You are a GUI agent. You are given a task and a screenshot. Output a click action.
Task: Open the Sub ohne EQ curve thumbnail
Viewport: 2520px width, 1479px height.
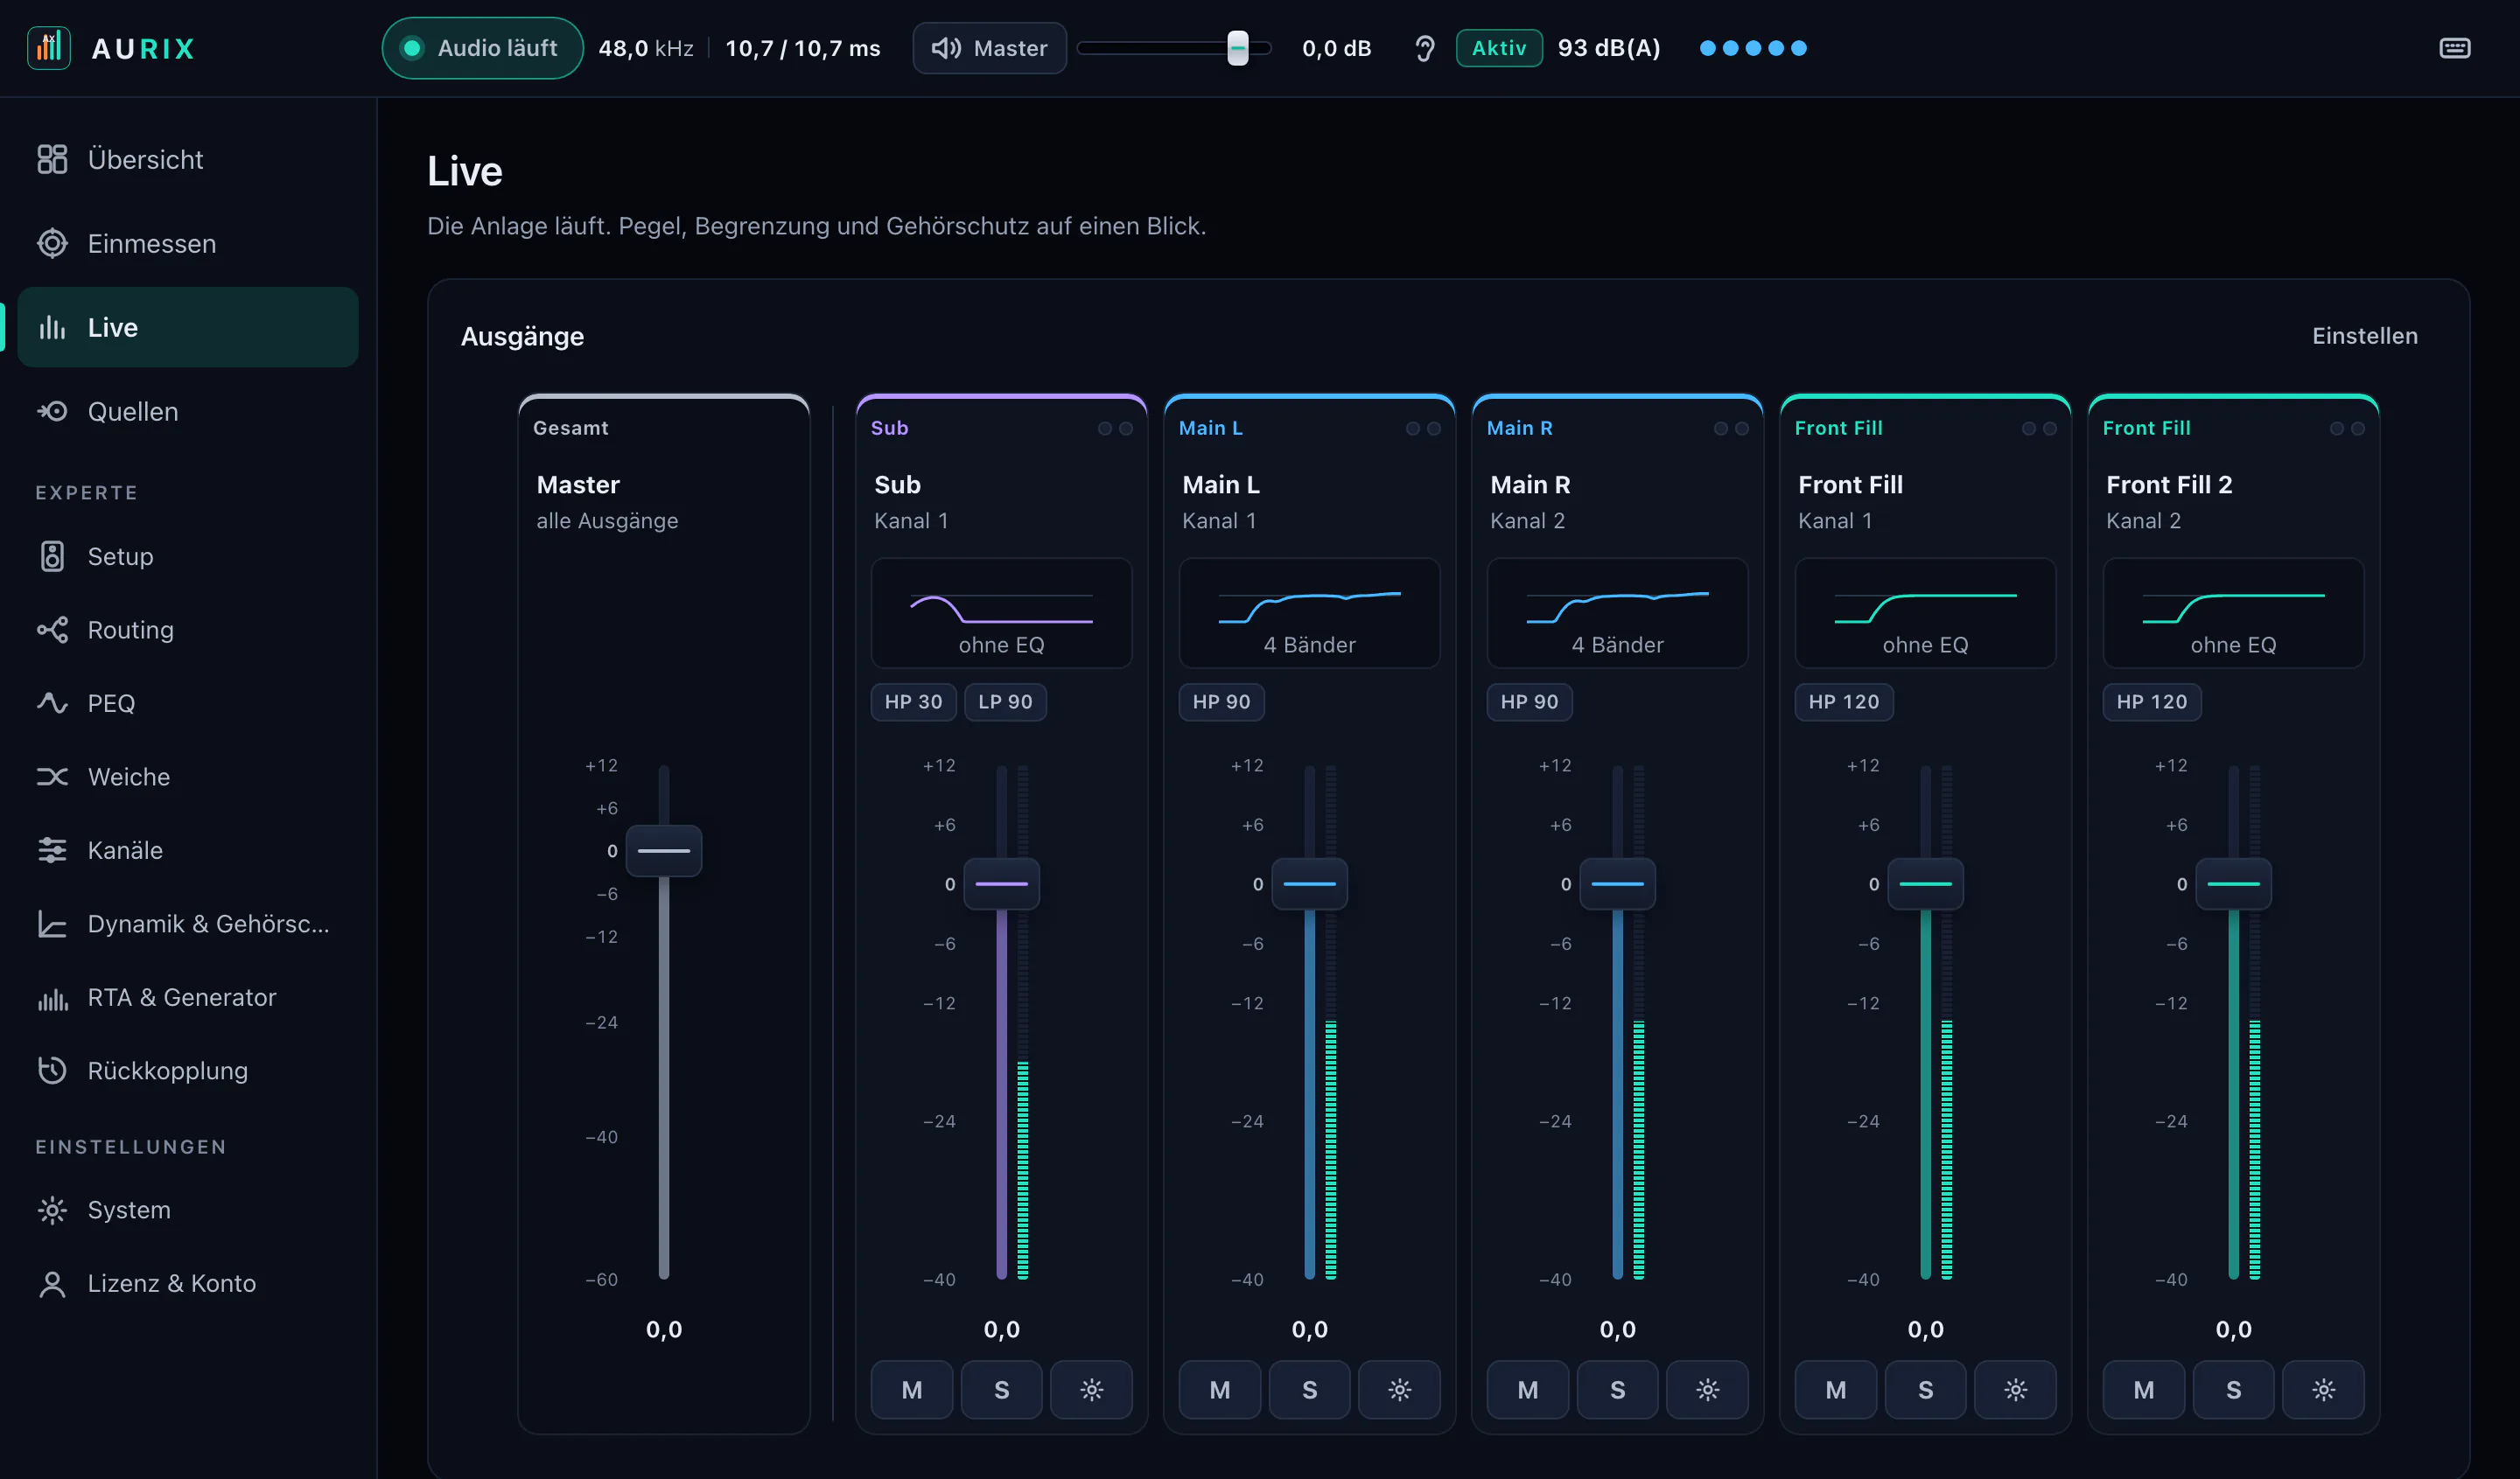point(1001,612)
